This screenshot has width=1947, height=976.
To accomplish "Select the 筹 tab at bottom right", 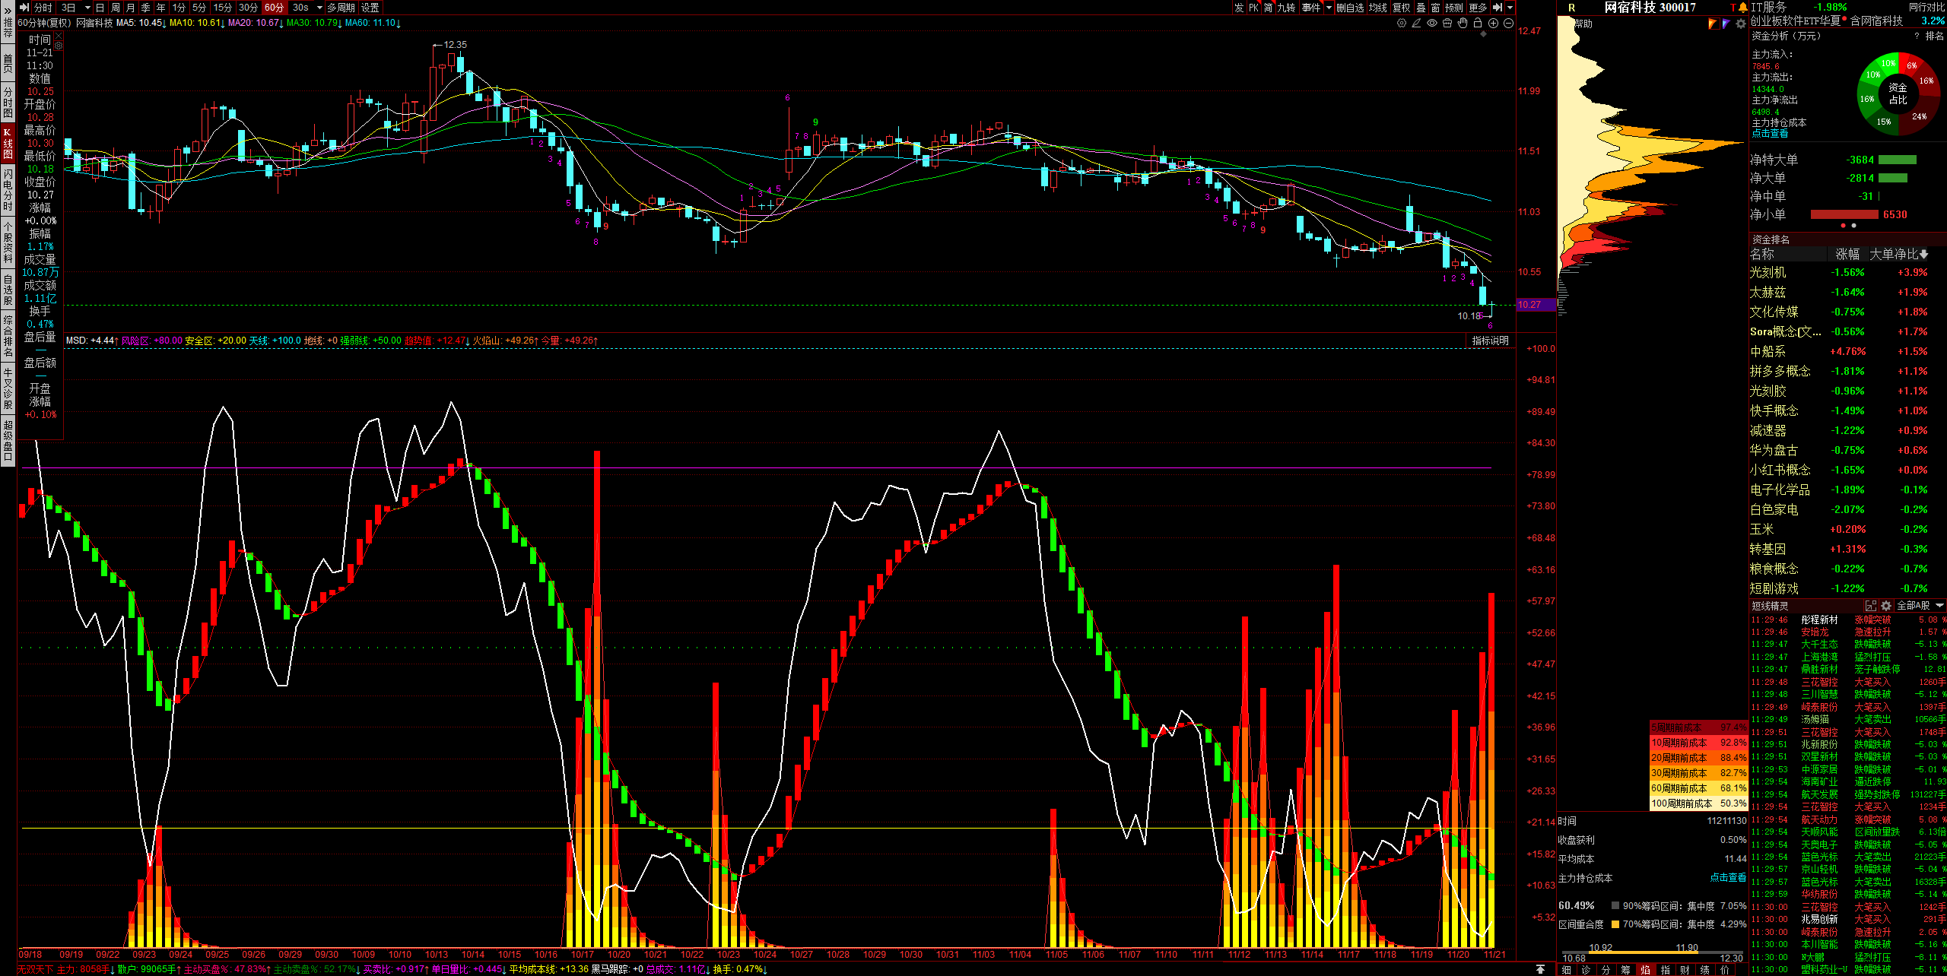I will [1625, 970].
